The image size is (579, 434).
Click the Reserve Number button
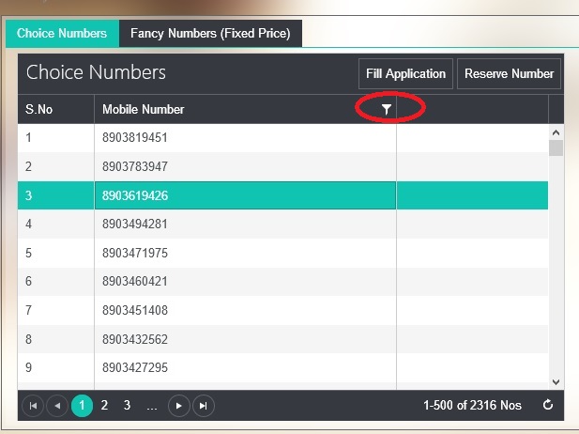pos(509,74)
